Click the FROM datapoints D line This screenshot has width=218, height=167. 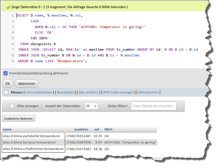[38, 44]
